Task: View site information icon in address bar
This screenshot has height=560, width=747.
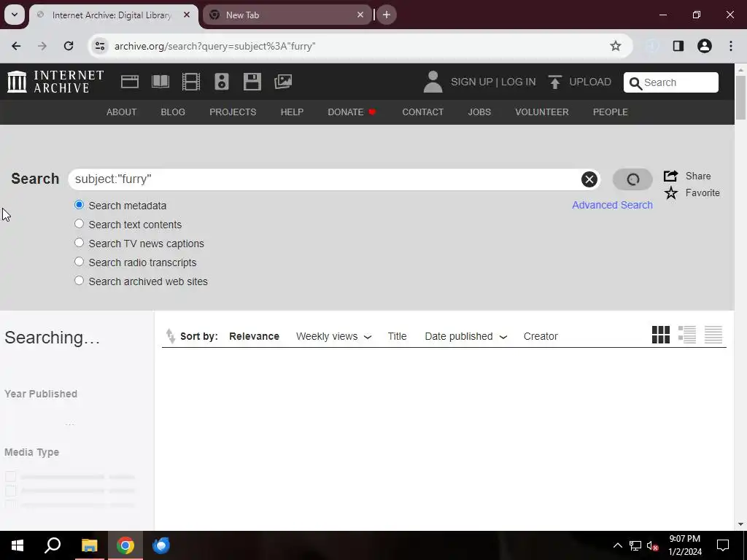Action: coord(99,46)
